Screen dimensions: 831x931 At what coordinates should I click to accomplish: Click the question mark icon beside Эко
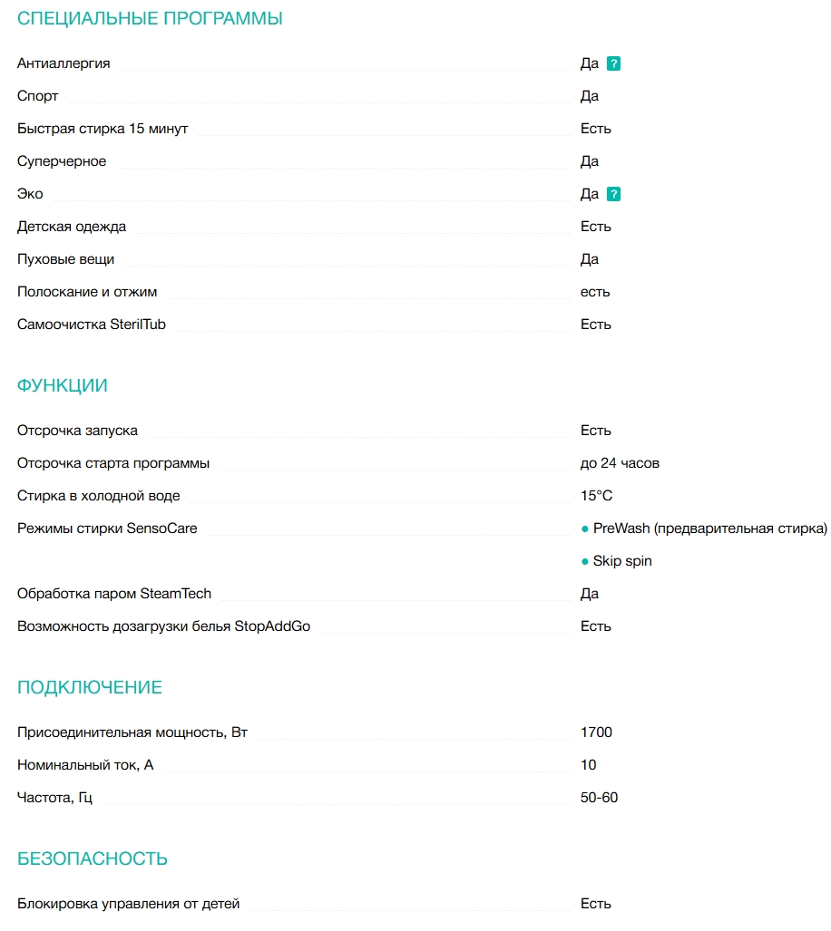click(x=614, y=194)
